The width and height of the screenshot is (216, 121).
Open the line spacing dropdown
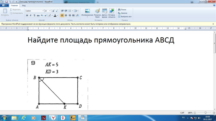[x=76, y=11]
